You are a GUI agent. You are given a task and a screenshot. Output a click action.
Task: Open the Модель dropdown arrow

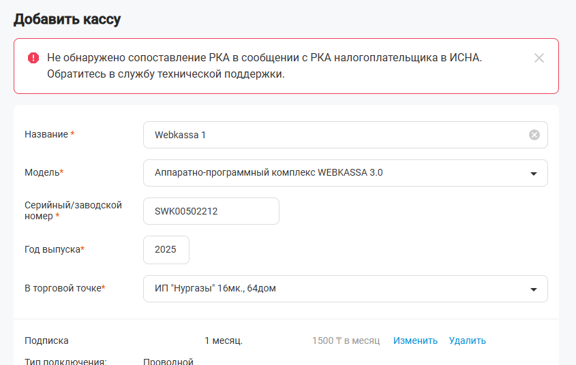(534, 174)
